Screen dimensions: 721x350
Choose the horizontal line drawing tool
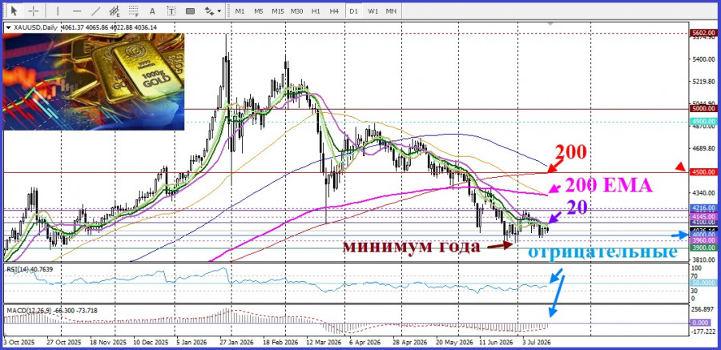[77, 10]
